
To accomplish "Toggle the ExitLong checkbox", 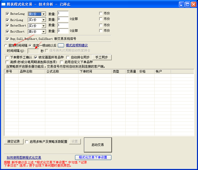I will (x=7, y=20).
